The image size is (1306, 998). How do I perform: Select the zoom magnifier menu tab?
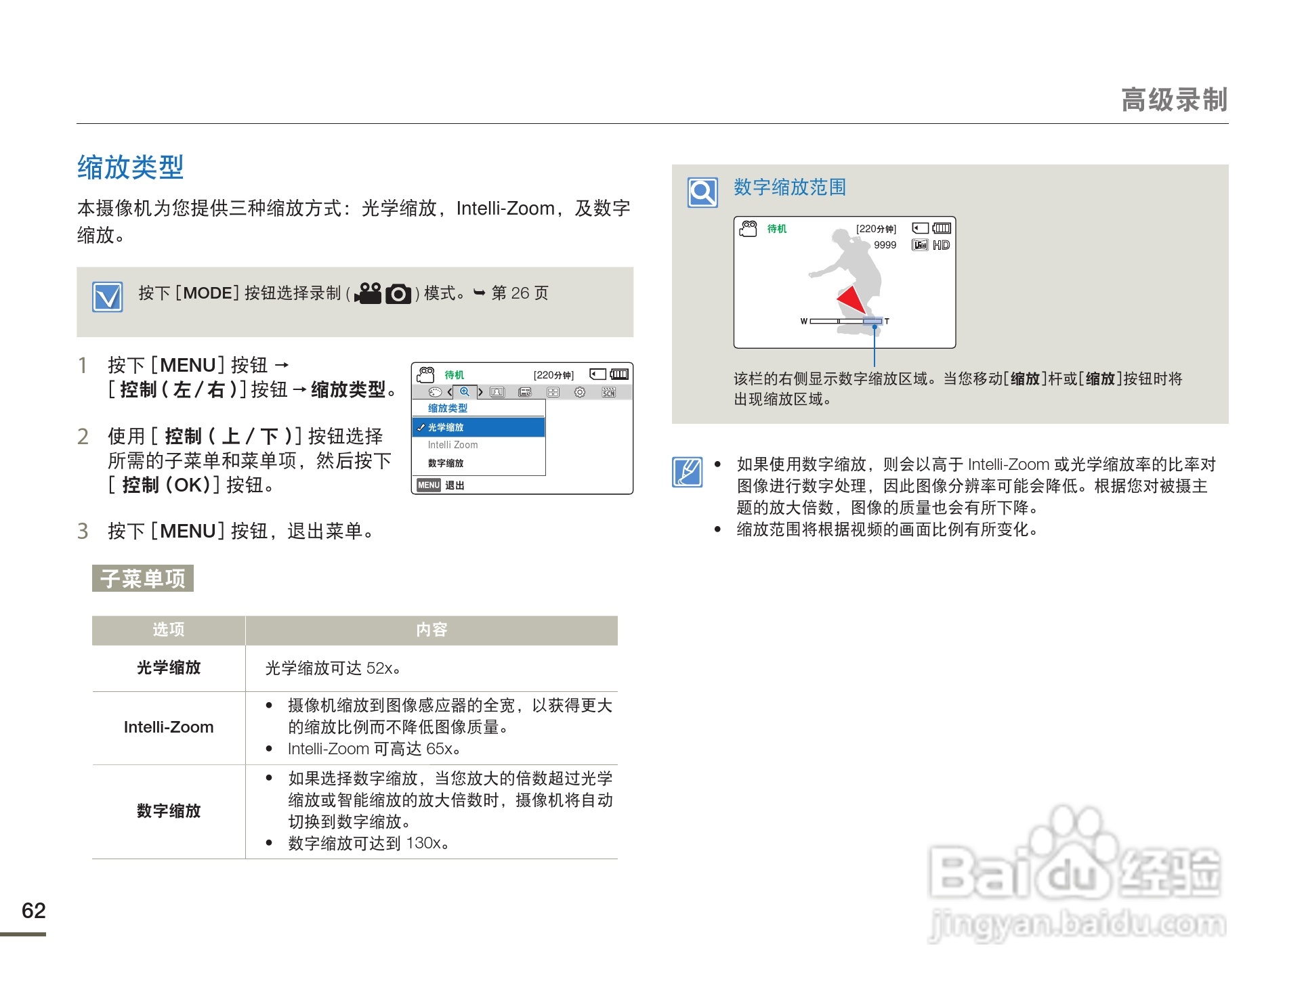click(465, 392)
